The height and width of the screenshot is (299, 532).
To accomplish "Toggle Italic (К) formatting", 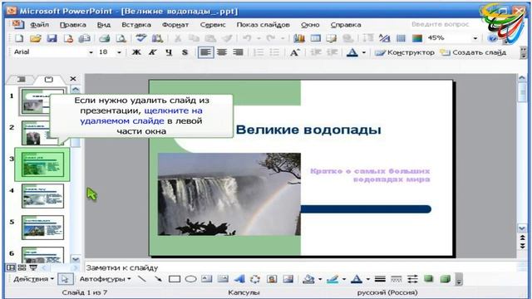I will coord(153,52).
